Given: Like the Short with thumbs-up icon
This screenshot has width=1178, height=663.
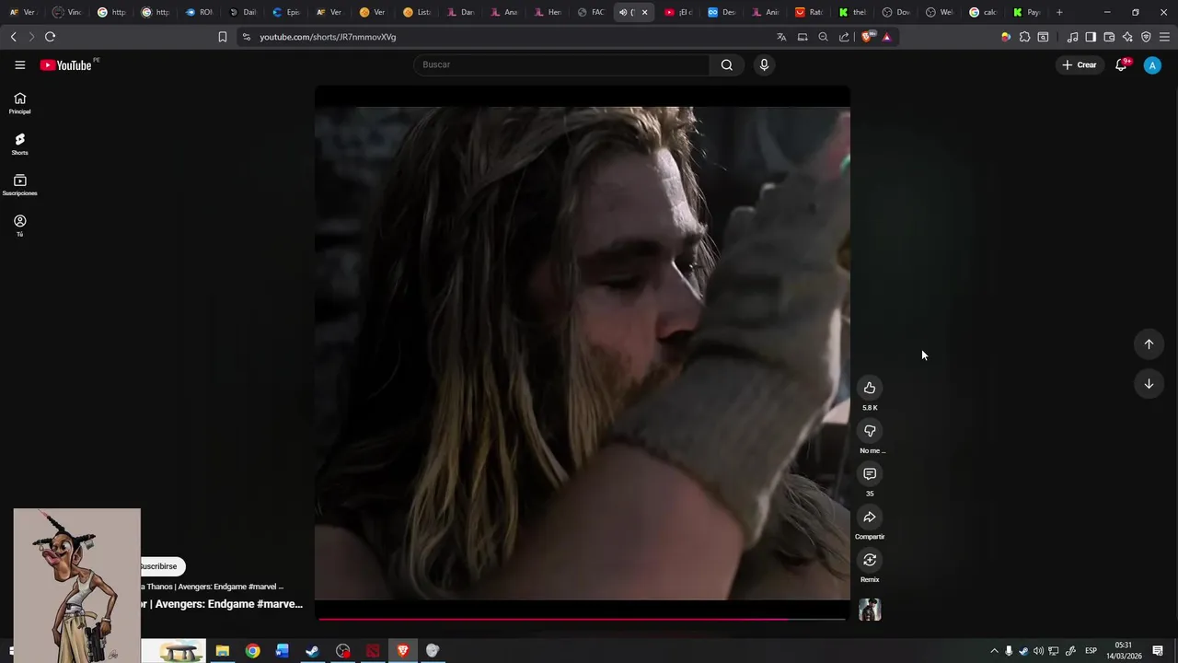Looking at the screenshot, I should (870, 388).
